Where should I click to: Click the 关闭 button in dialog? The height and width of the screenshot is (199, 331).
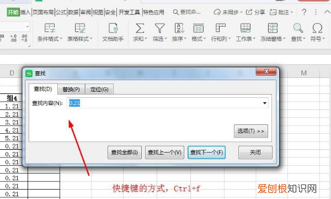click(x=255, y=152)
